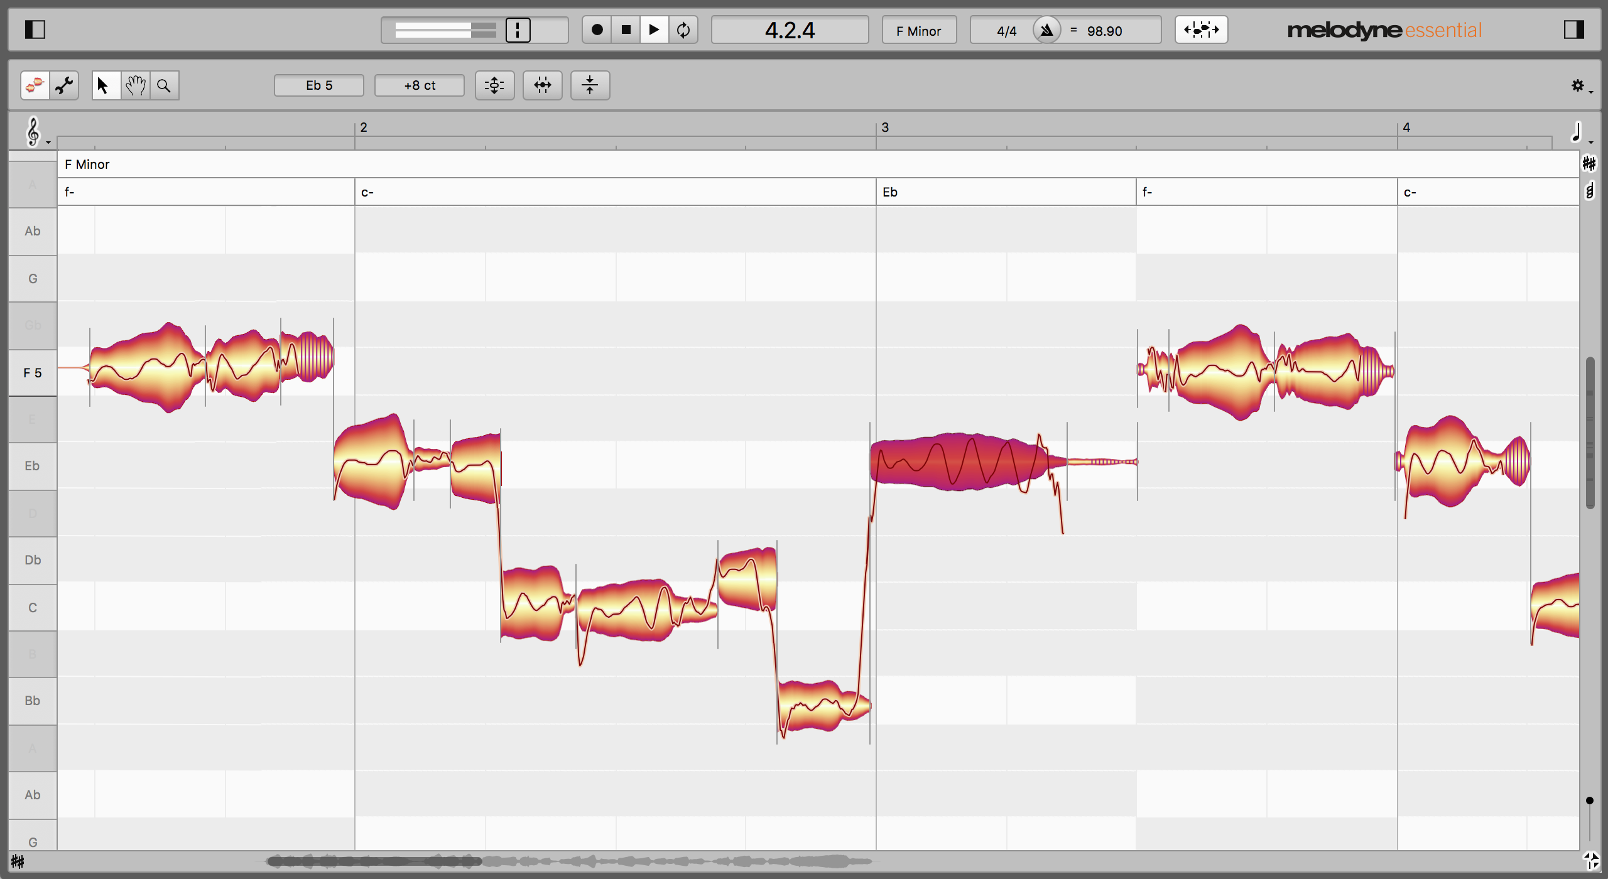1608x879 pixels.
Task: Click the Melodyne settings gear icon
Action: point(1577,85)
